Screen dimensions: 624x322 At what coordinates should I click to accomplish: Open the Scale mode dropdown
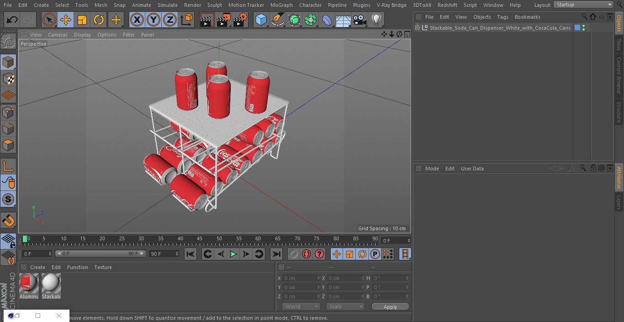pos(345,306)
